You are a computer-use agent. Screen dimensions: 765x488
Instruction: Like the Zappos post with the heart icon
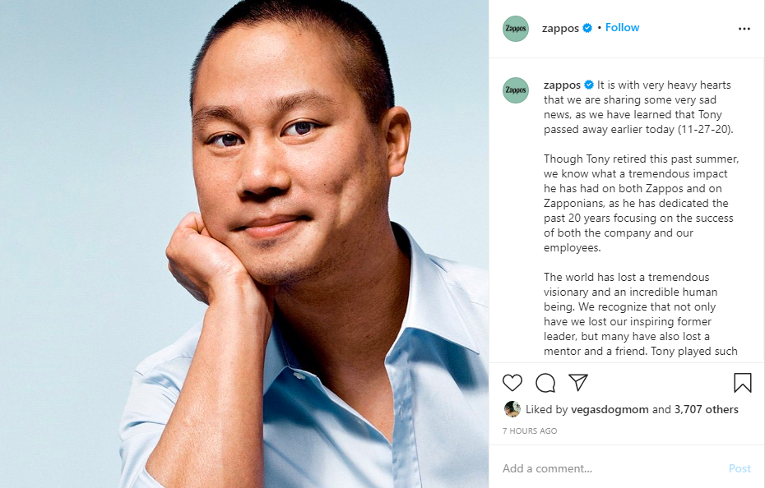tap(512, 383)
